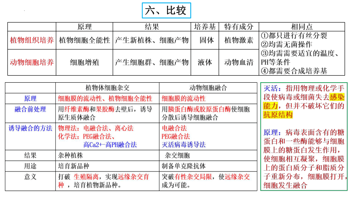Click the line '④都需要合成培养基'

(x=294, y=71)
